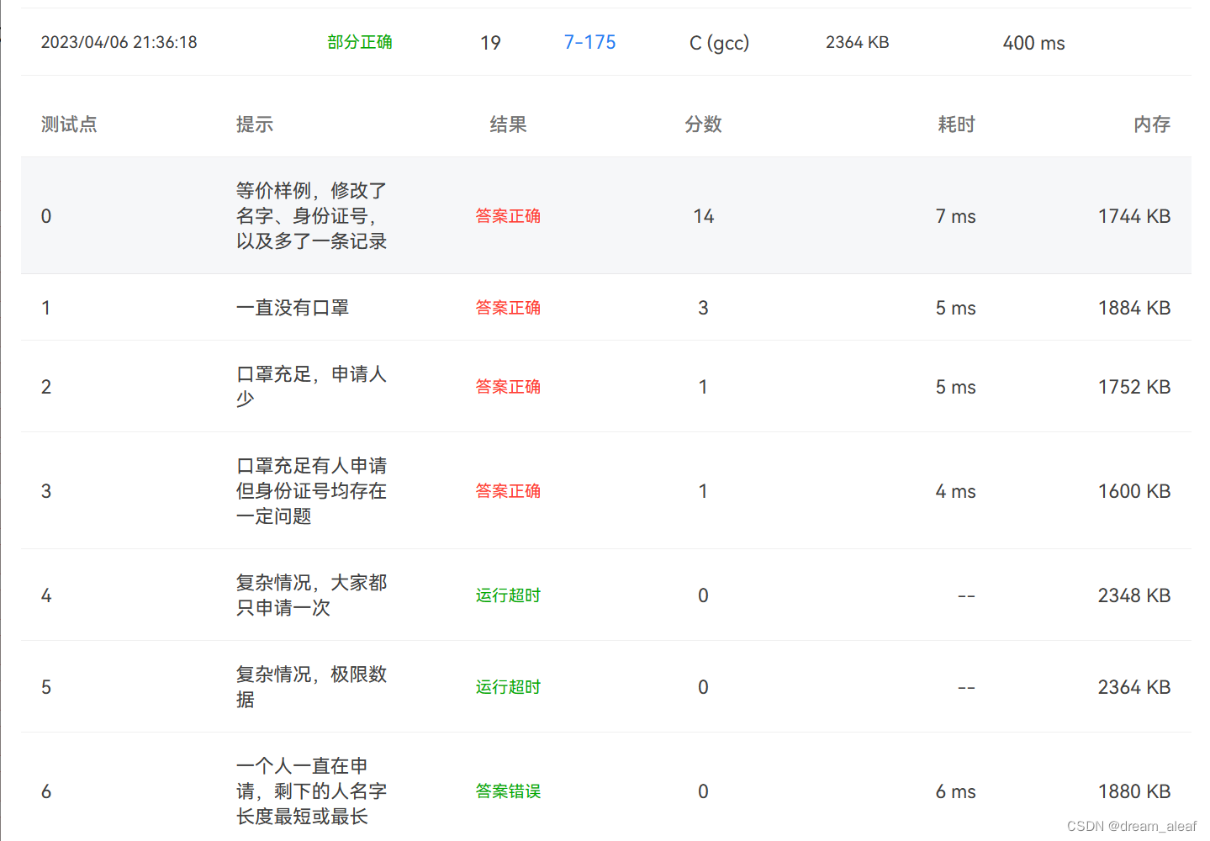The height and width of the screenshot is (841, 1210).
Task: Click memory value 1744 KB
Action: coord(1134,216)
